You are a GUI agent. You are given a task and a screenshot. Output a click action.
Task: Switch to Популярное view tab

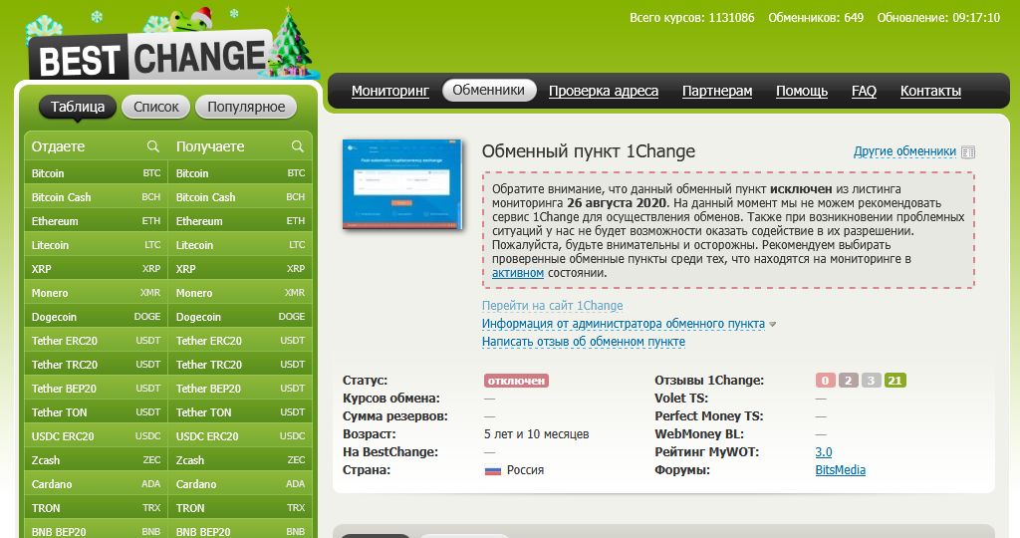click(x=247, y=107)
